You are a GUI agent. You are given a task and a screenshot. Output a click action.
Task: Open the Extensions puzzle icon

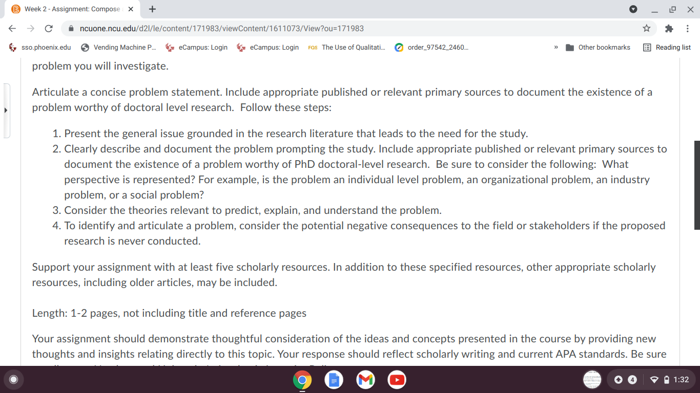668,29
